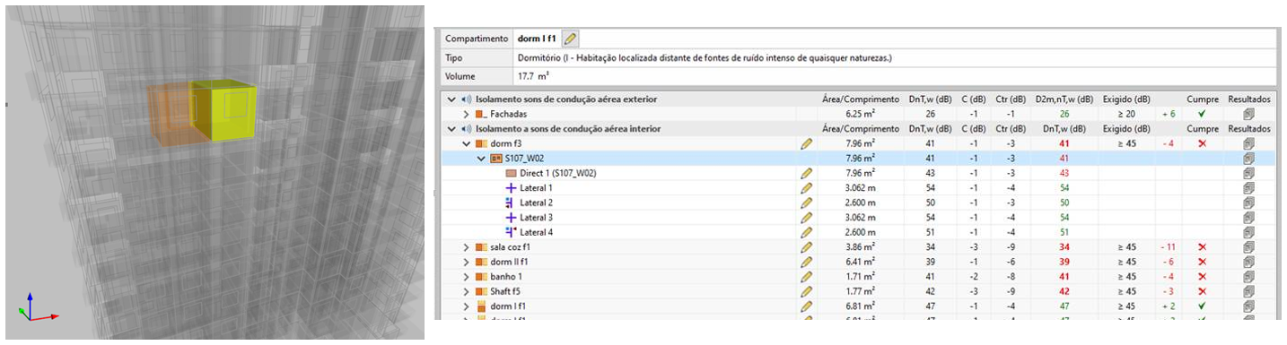Image resolution: width=1287 pixels, height=345 pixels.
Task: Edit banho 1 with pencil icon
Action: [806, 276]
